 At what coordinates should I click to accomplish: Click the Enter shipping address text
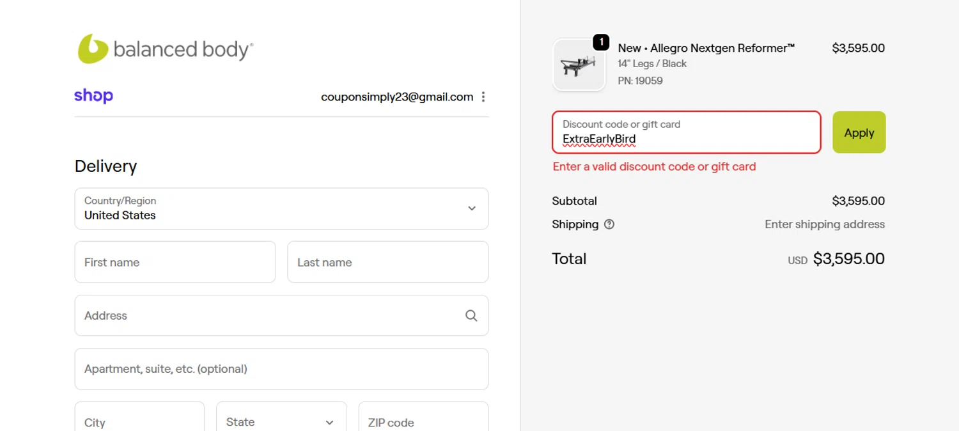825,224
